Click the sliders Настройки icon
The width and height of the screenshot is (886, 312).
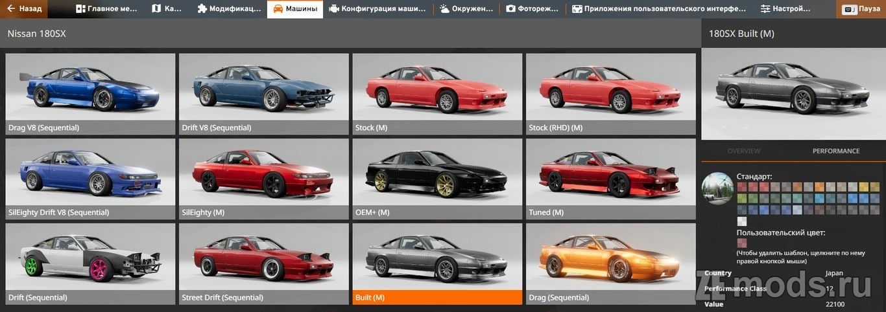click(x=765, y=9)
